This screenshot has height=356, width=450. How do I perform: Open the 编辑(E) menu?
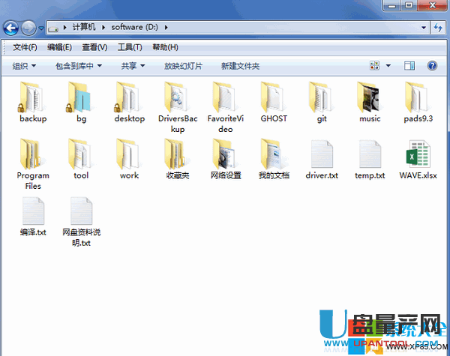click(x=59, y=47)
